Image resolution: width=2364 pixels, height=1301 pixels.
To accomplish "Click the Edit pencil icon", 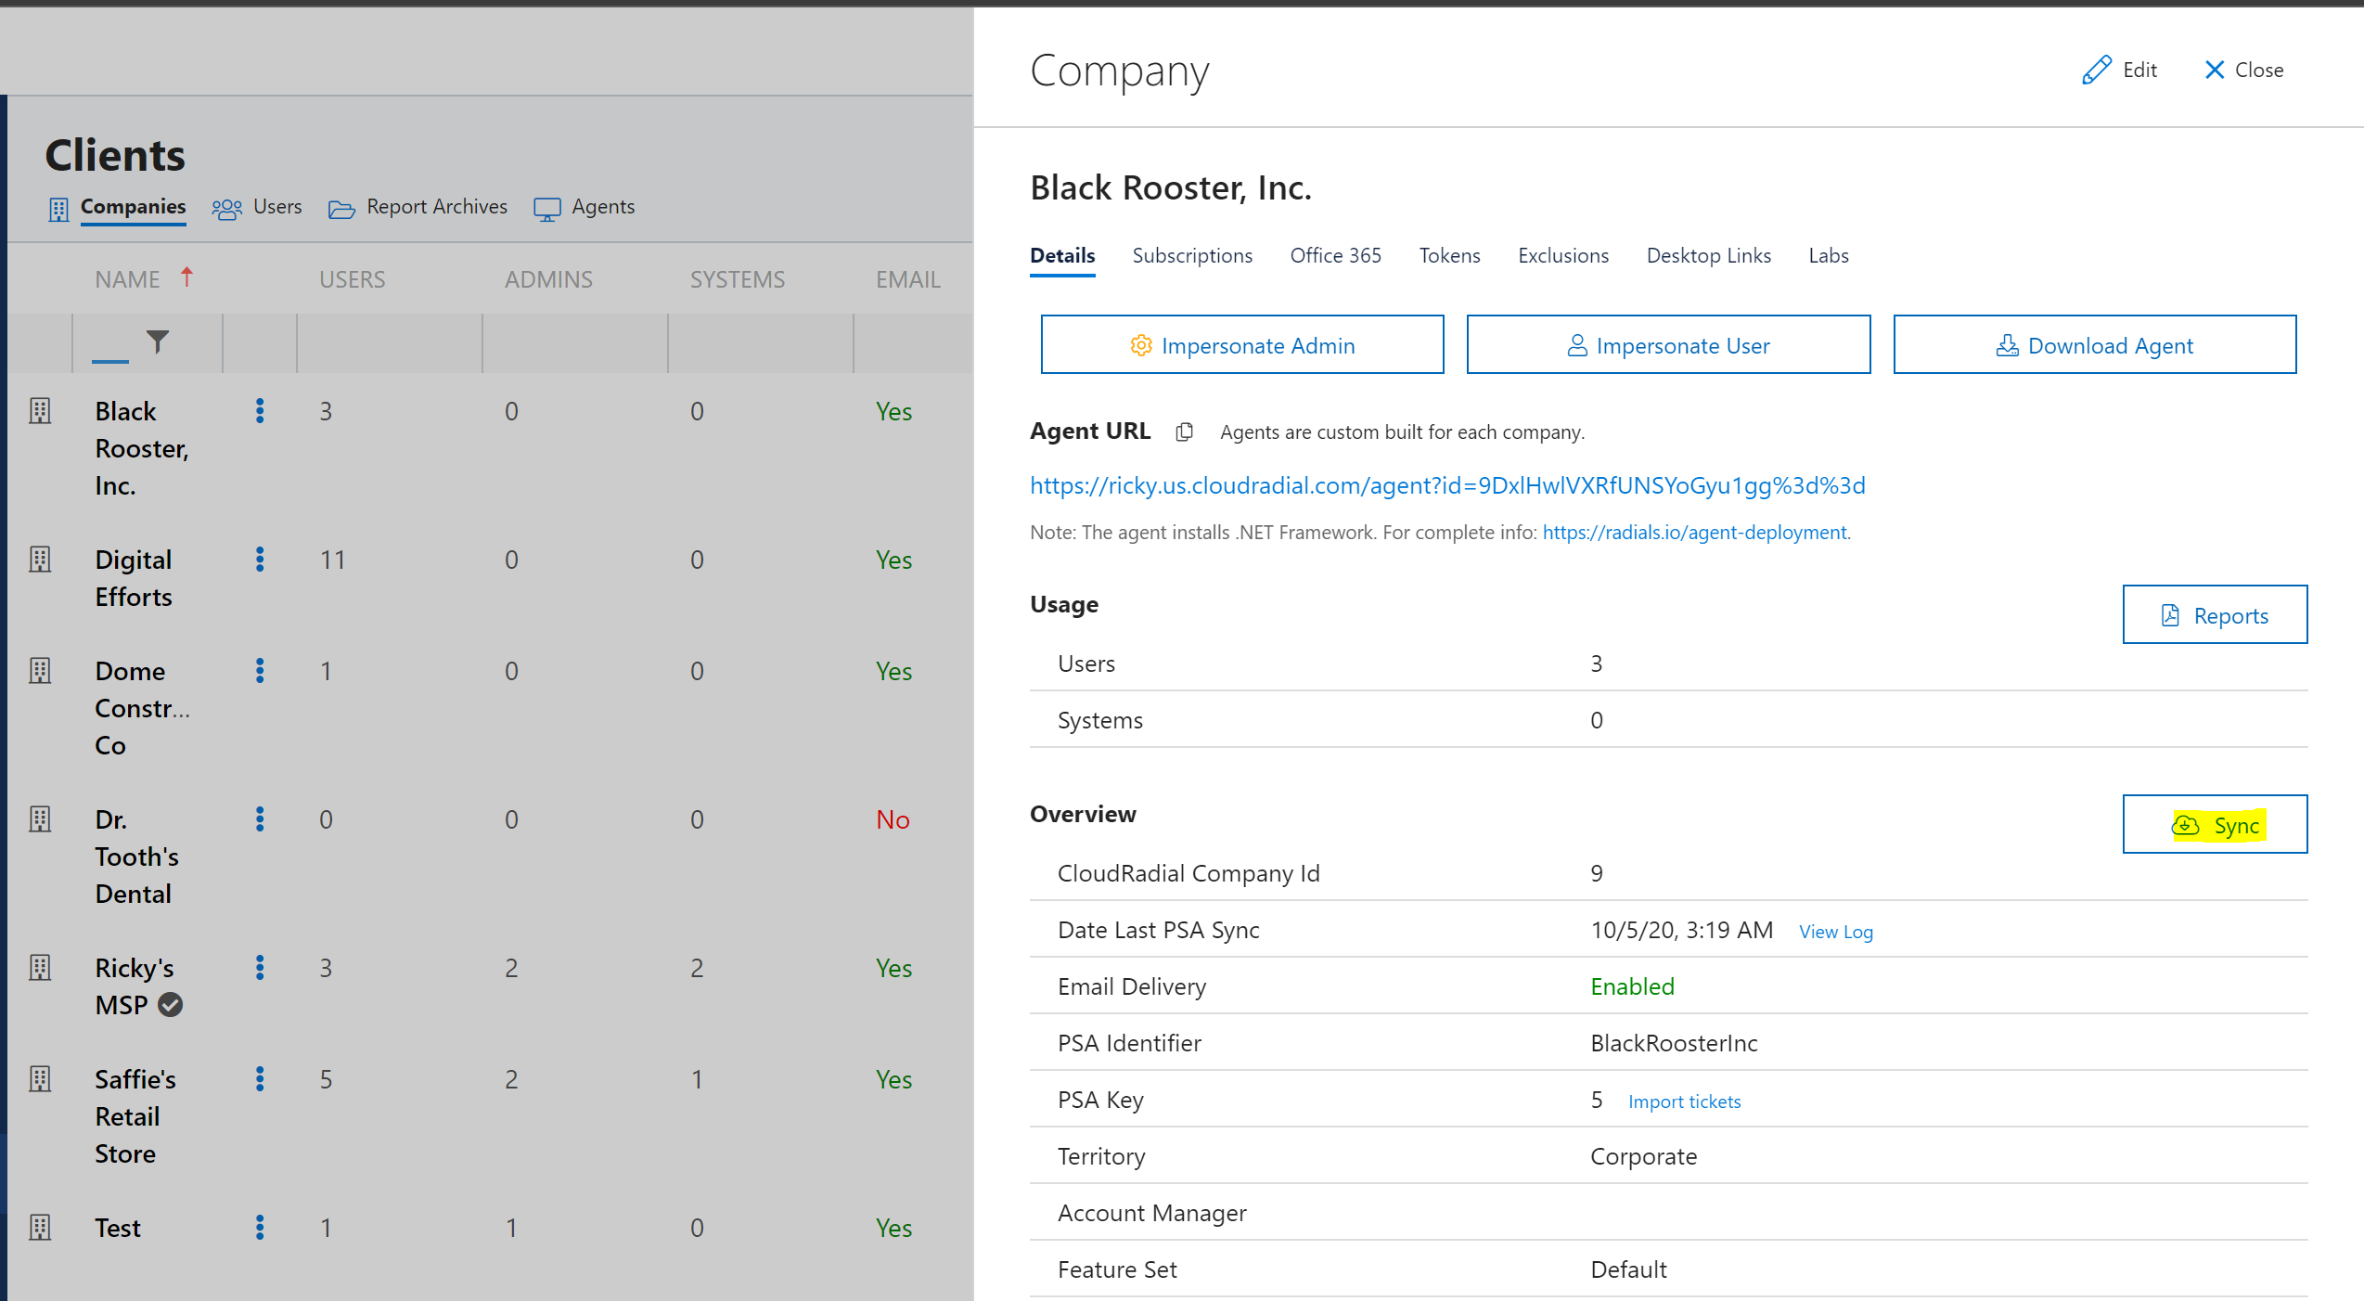I will pyautogui.click(x=2097, y=70).
